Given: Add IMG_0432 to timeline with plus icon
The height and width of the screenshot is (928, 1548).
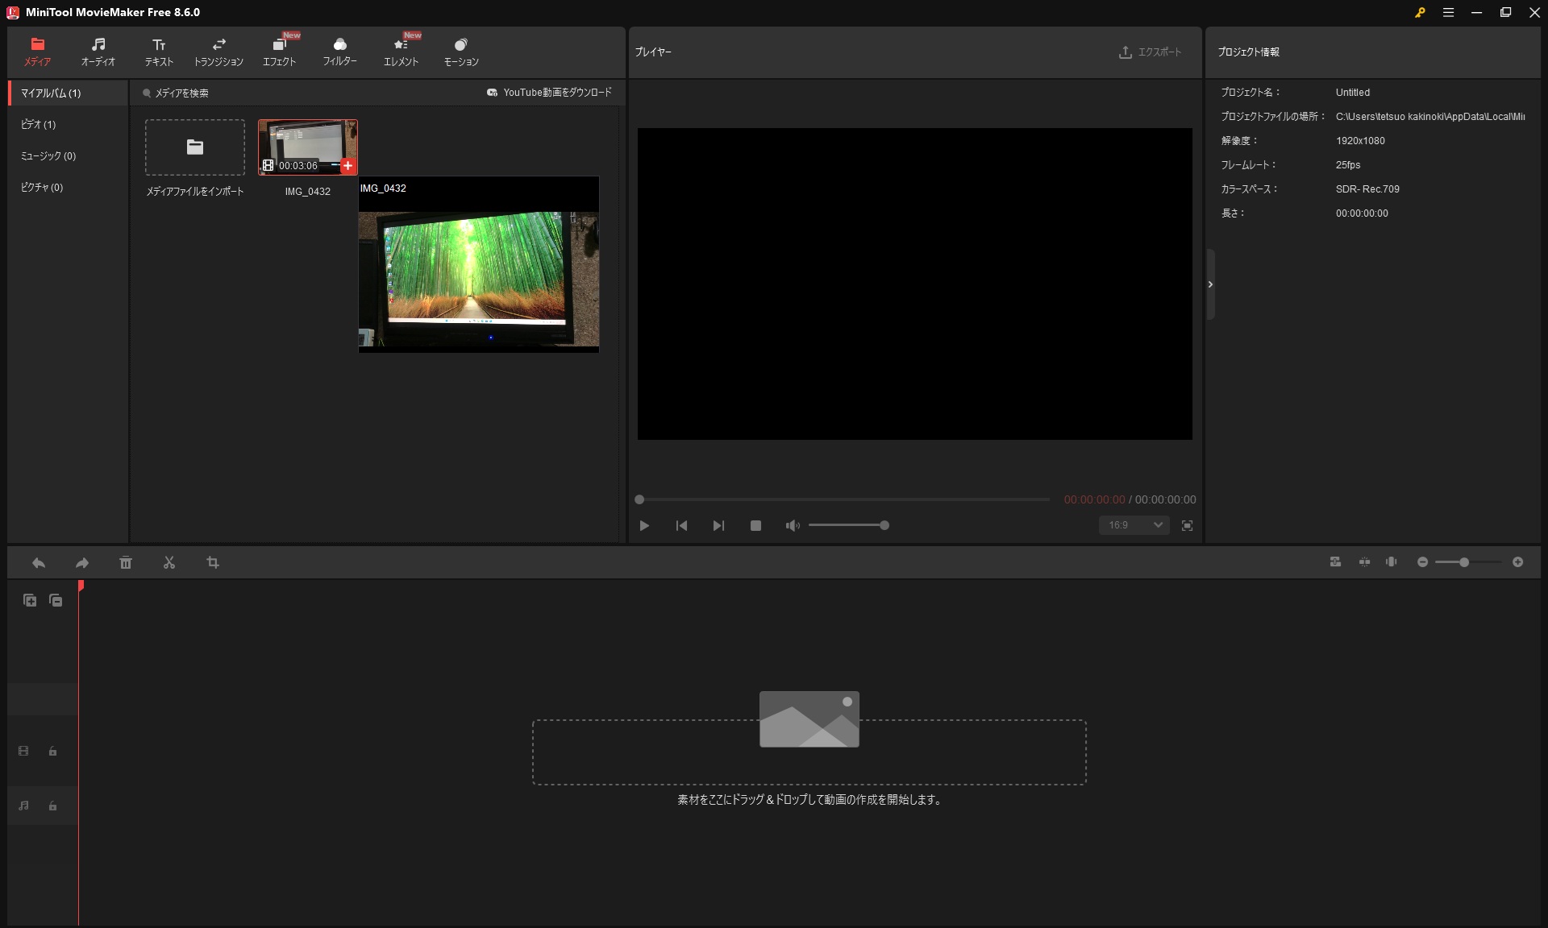Looking at the screenshot, I should (347, 166).
